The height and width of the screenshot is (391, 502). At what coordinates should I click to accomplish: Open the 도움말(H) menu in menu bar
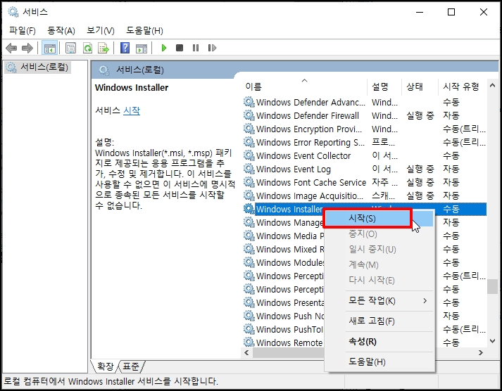click(144, 31)
